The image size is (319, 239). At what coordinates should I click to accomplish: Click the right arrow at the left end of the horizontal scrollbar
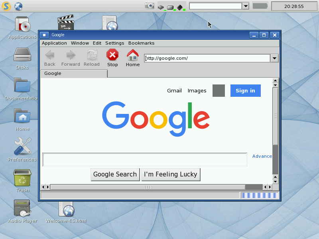(x=48, y=187)
